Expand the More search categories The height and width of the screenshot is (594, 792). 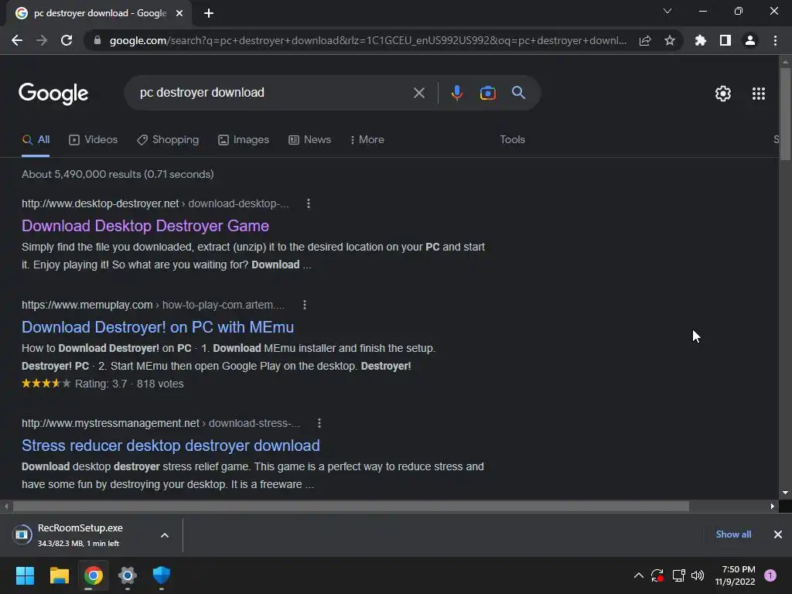point(367,140)
